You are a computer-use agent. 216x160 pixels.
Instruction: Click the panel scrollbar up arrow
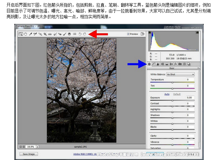pos(199,71)
